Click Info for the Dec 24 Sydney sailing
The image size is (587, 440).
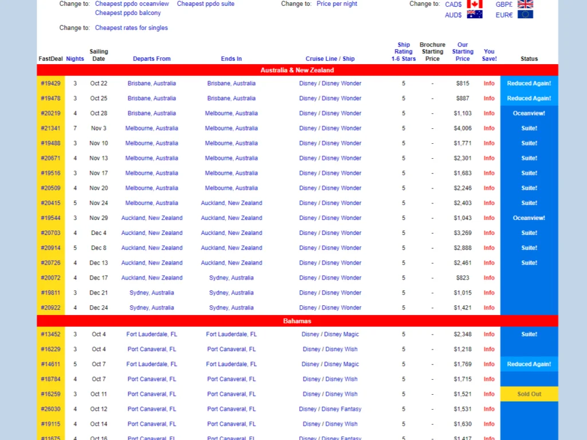click(489, 308)
